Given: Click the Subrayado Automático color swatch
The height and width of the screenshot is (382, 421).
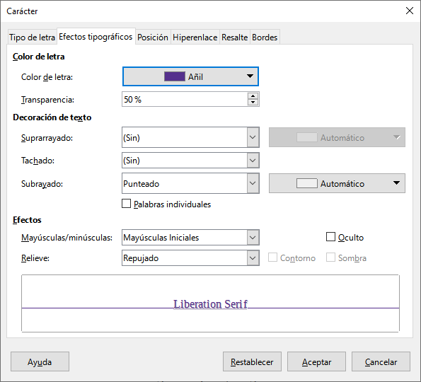Looking at the screenshot, I should [307, 183].
